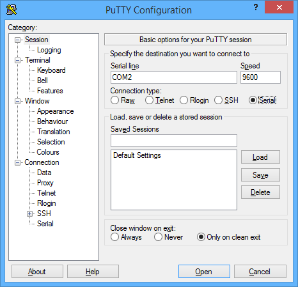298x287 pixels.
Task: Open the Proxy settings category
Action: 45,183
